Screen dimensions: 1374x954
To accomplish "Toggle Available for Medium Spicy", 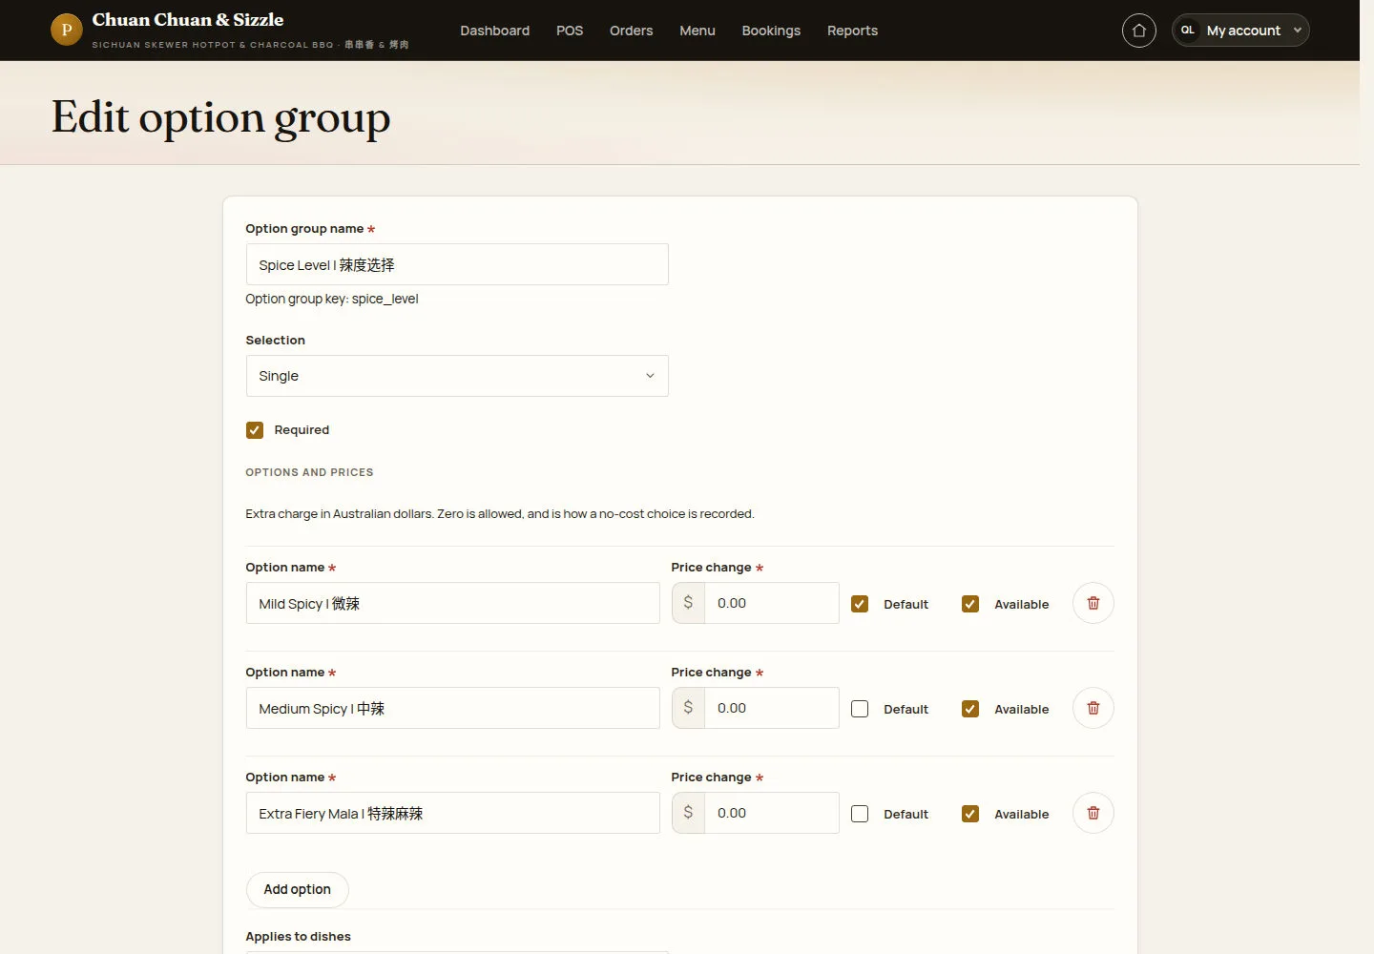I will (x=970, y=709).
